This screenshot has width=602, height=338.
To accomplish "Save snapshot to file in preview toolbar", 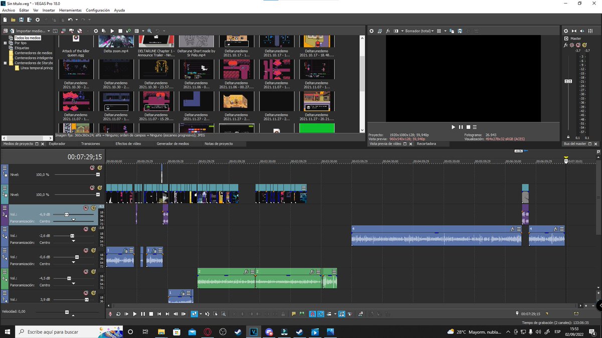I will (460, 31).
